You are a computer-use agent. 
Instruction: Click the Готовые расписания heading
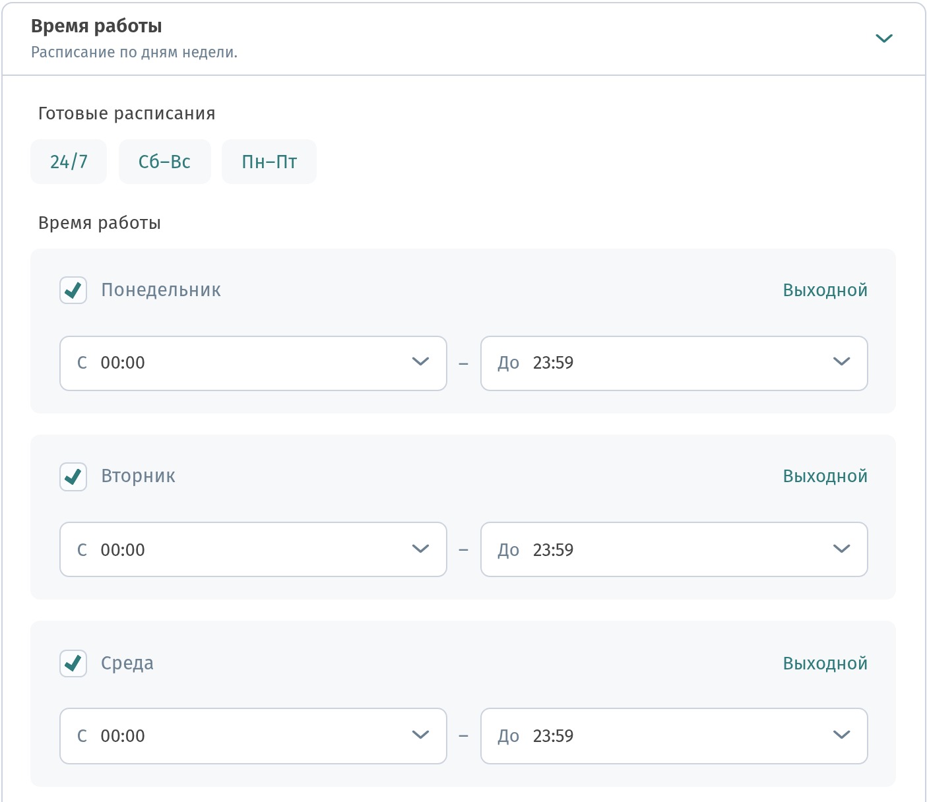127,113
